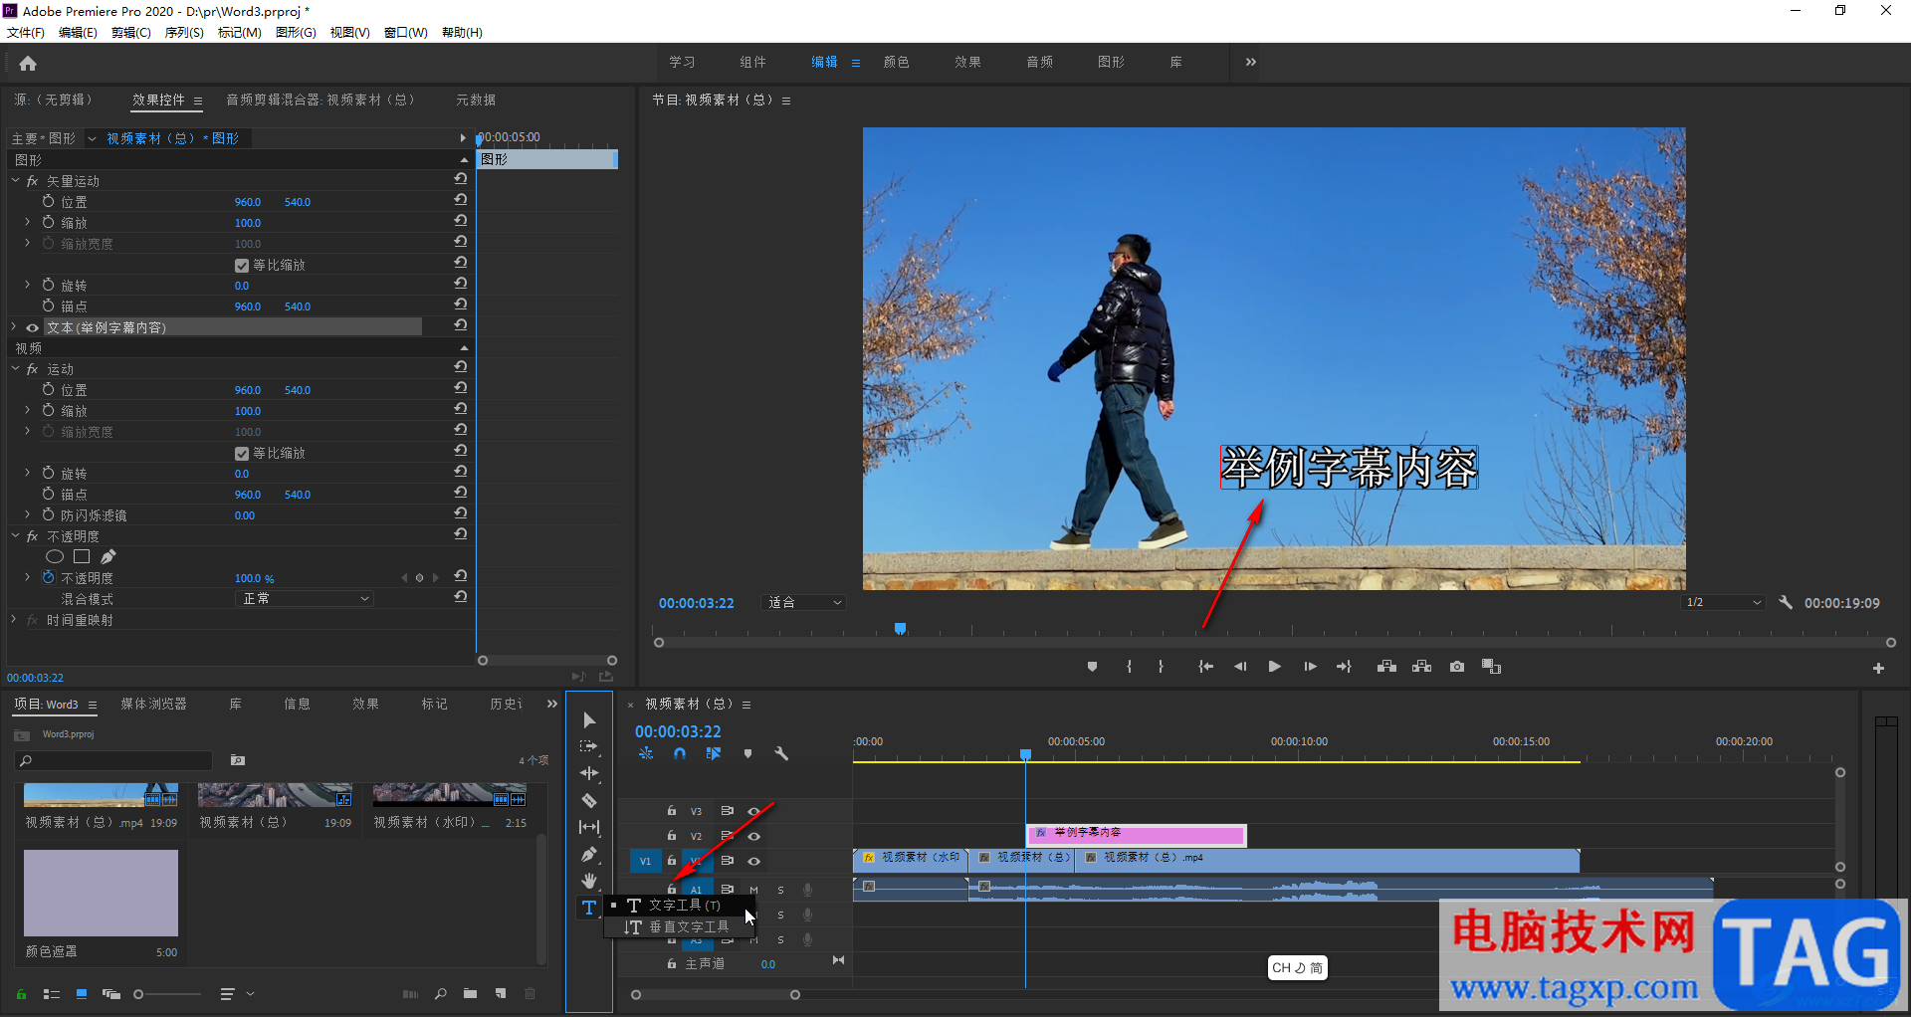1911x1017 pixels.
Task: Add keyframe for 不透明度
Action: 419,578
